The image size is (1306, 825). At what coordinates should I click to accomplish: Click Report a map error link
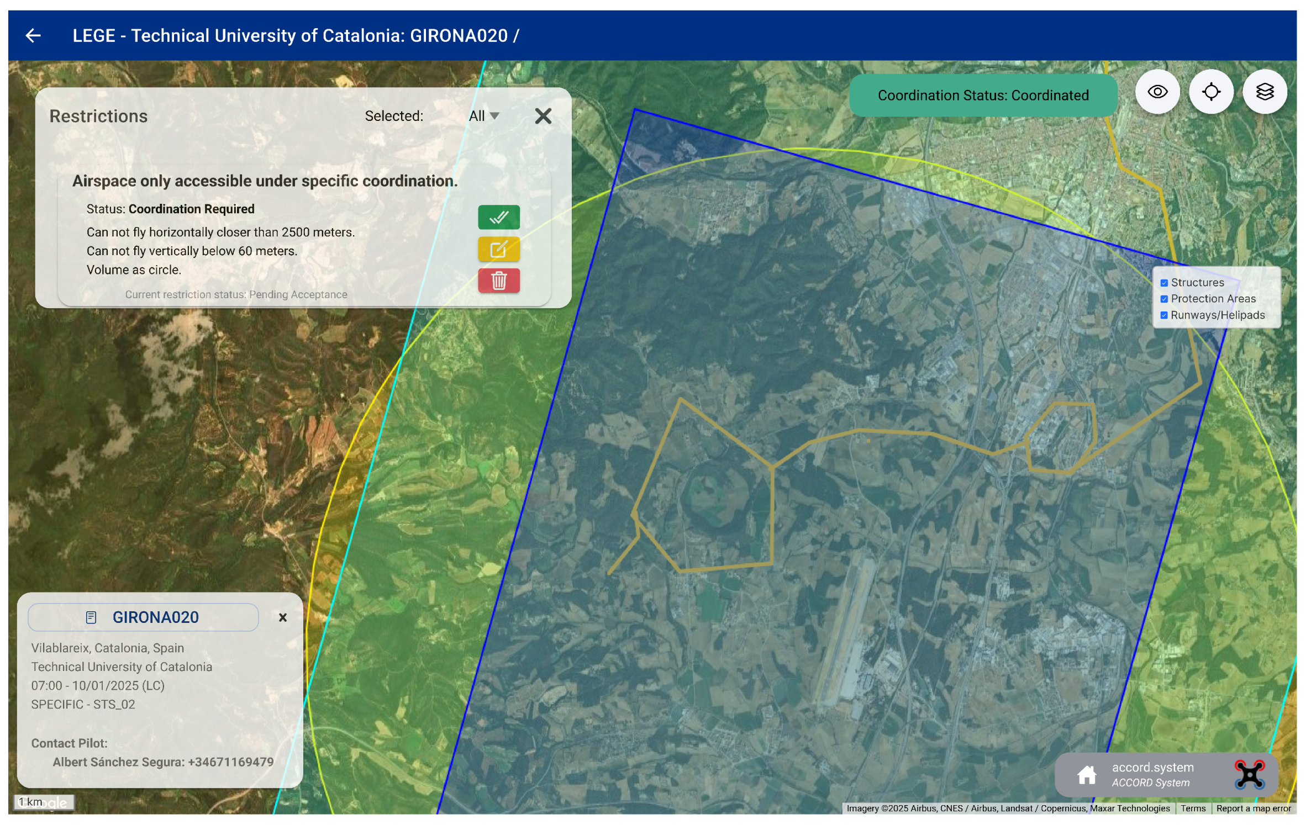point(1253,808)
